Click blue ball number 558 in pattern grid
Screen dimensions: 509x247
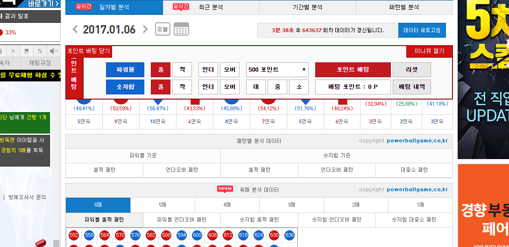[89, 235]
